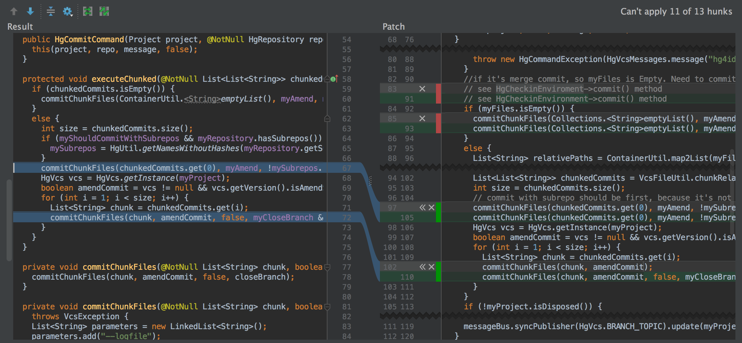The image size is (742, 343).
Task: Click the "Can't apply 11 of 13 hunks" message
Action: coord(676,12)
